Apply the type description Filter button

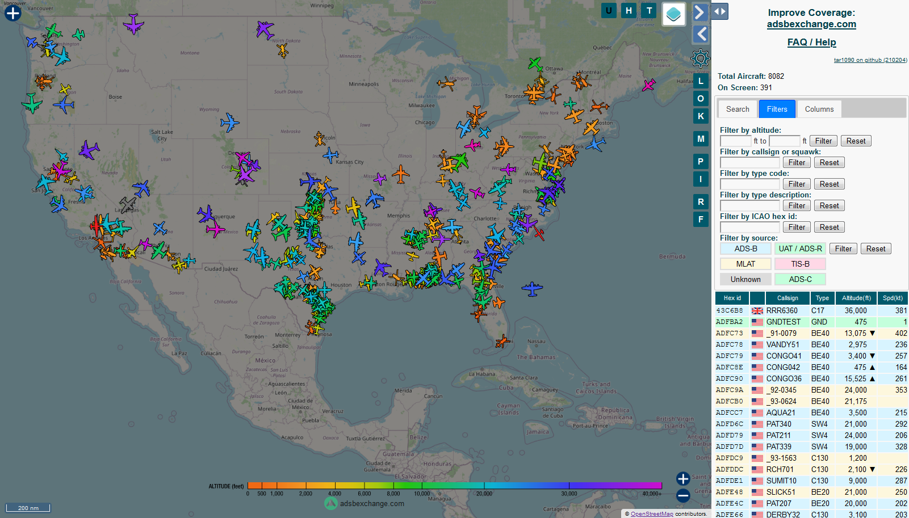[797, 205]
